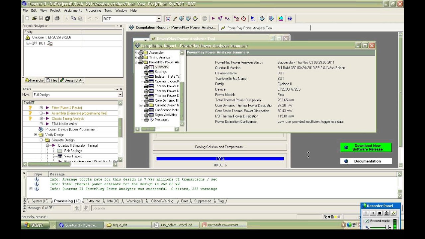This screenshot has height=239, width=425.
Task: Switch to the Files tab in Project Navigator
Action: 52,80
